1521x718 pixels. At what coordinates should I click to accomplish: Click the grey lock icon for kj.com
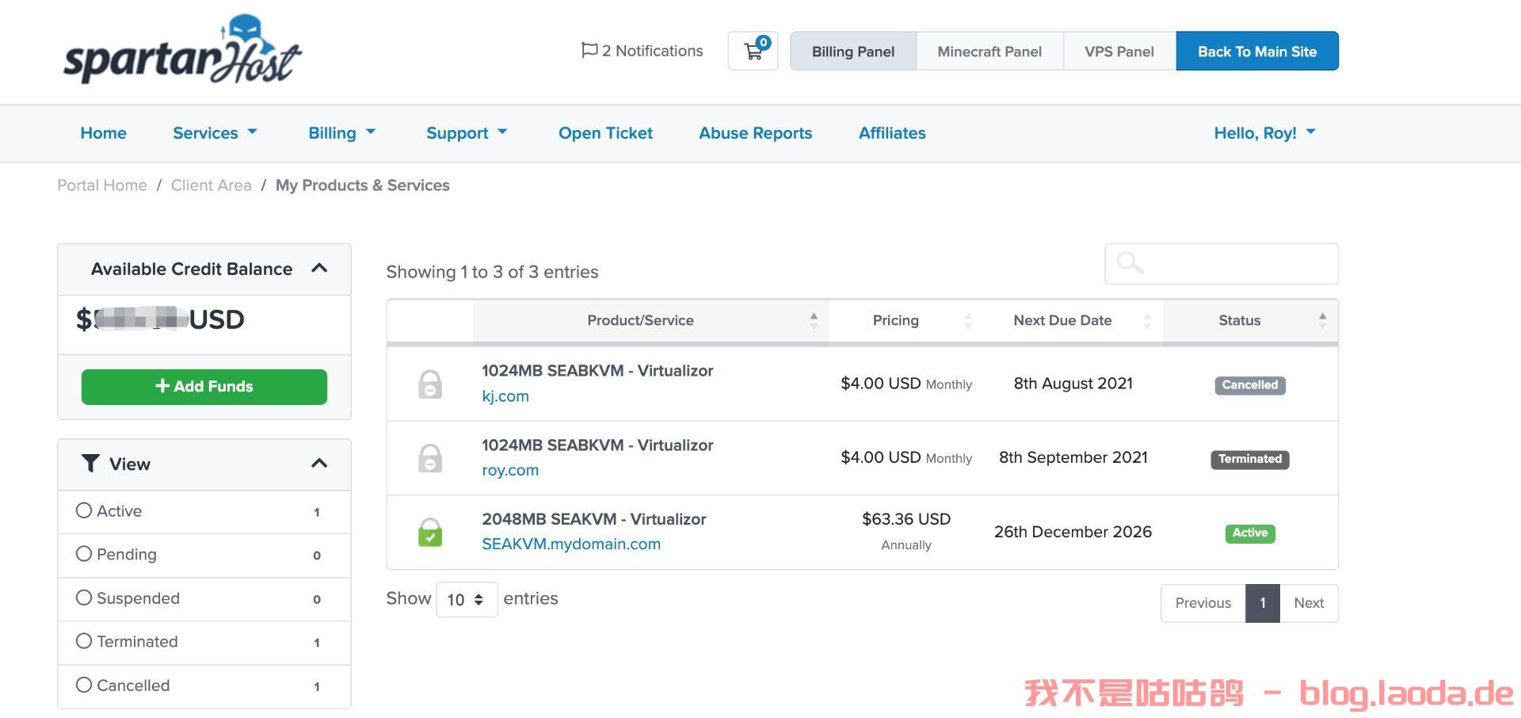[430, 384]
